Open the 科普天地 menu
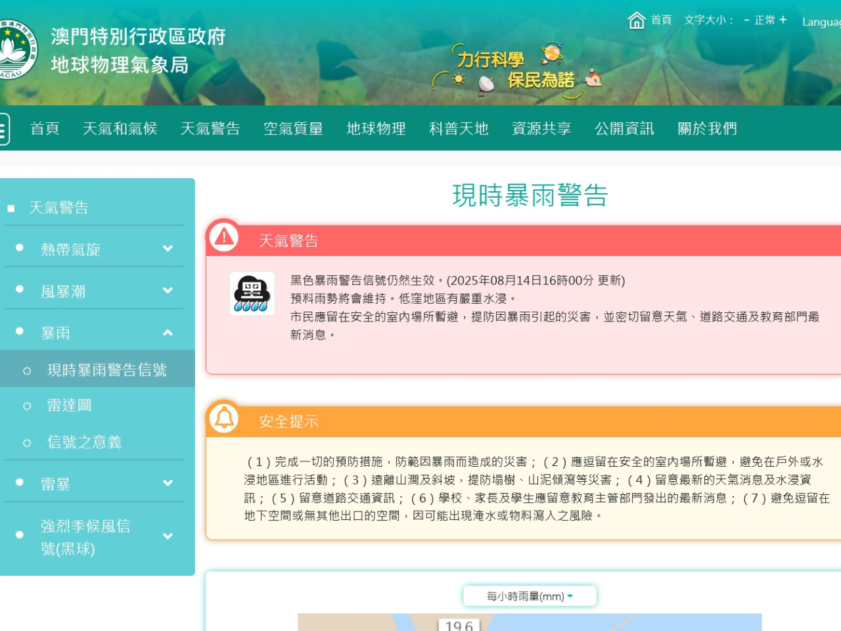The image size is (841, 631). 459,128
